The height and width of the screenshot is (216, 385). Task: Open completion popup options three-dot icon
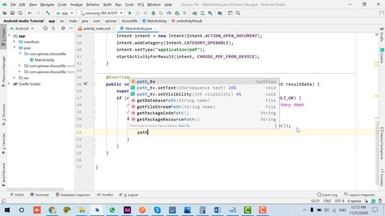click(x=276, y=125)
